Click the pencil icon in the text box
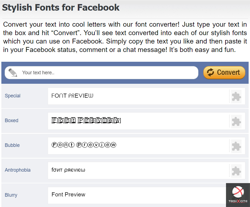This screenshot has width=250, height=207. pos(13,73)
